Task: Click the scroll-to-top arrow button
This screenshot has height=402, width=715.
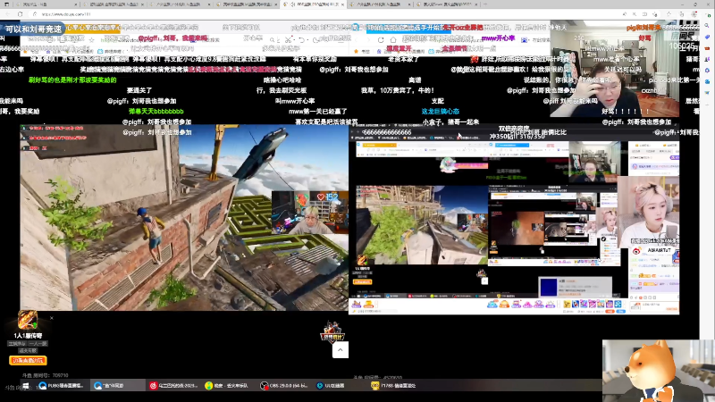Action: [341, 350]
